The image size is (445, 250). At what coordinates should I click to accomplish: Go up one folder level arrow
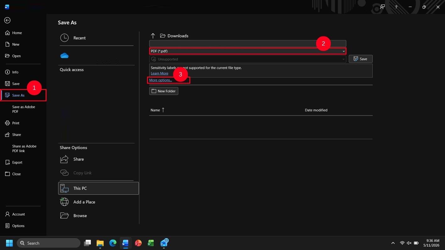pos(153,36)
